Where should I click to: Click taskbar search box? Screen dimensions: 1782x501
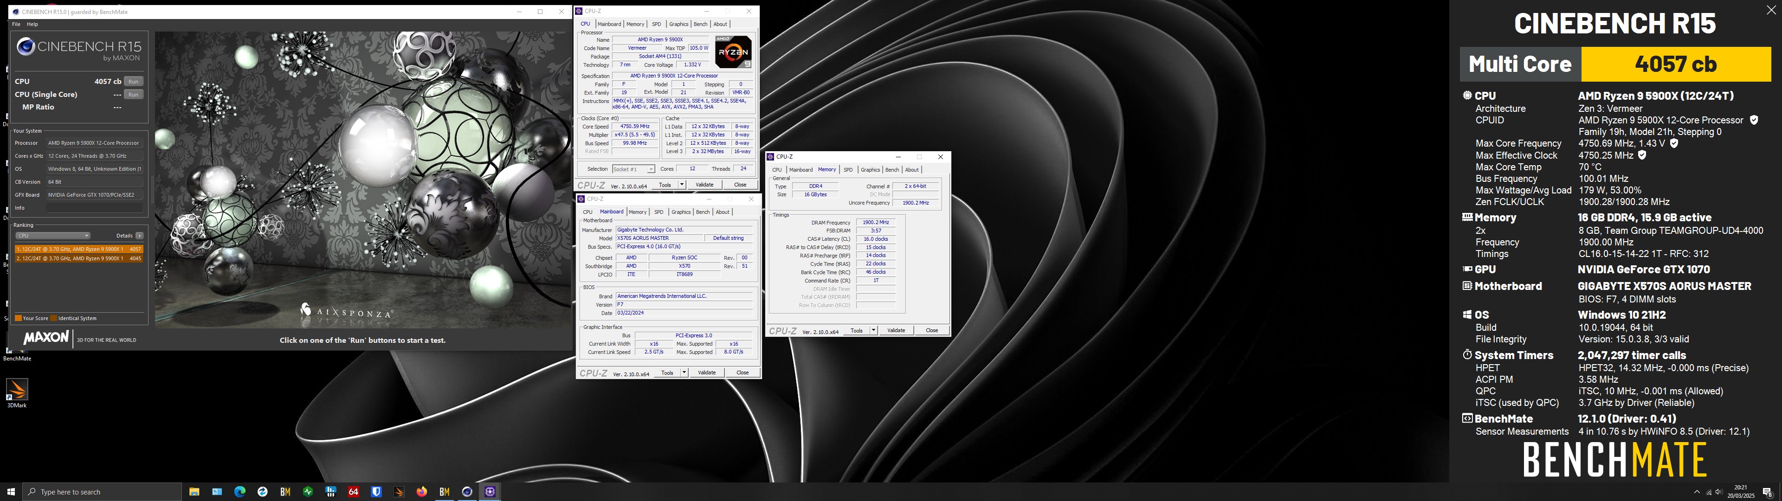[x=103, y=492]
